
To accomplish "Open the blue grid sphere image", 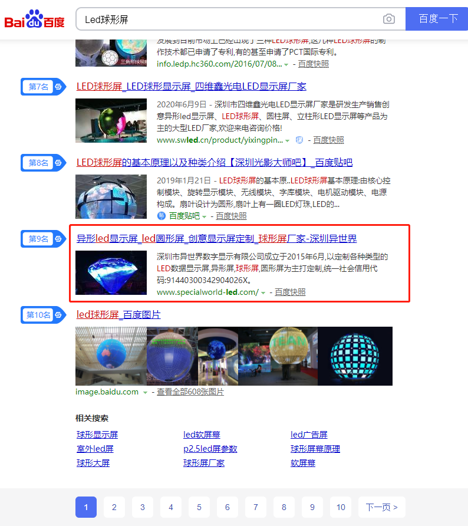I will click(172, 356).
